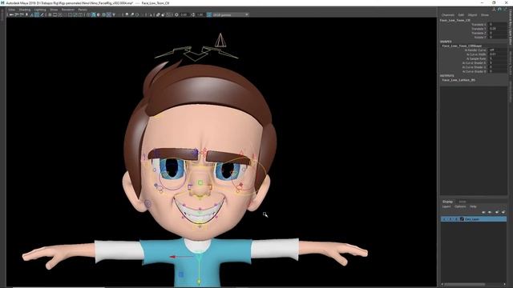Click the Layer Editor scroll left arrow
The image size is (513, 288).
(442, 285)
